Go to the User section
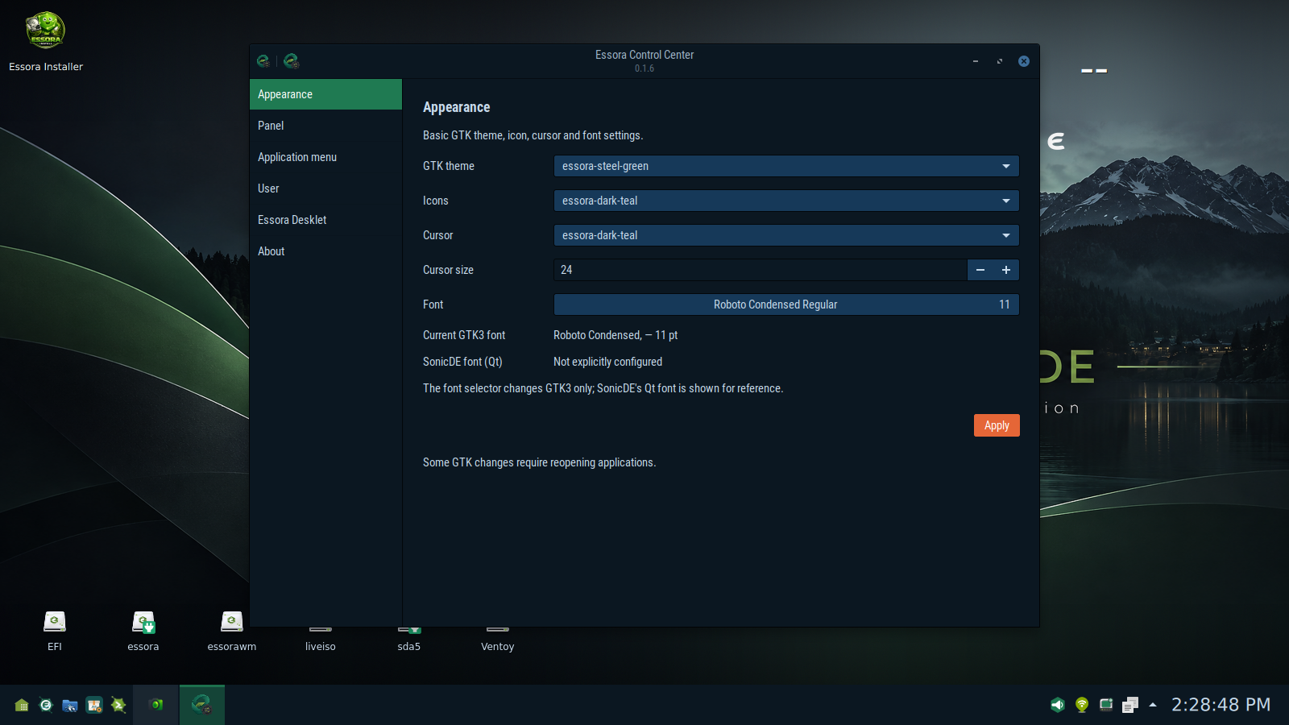The height and width of the screenshot is (725, 1289). (325, 188)
